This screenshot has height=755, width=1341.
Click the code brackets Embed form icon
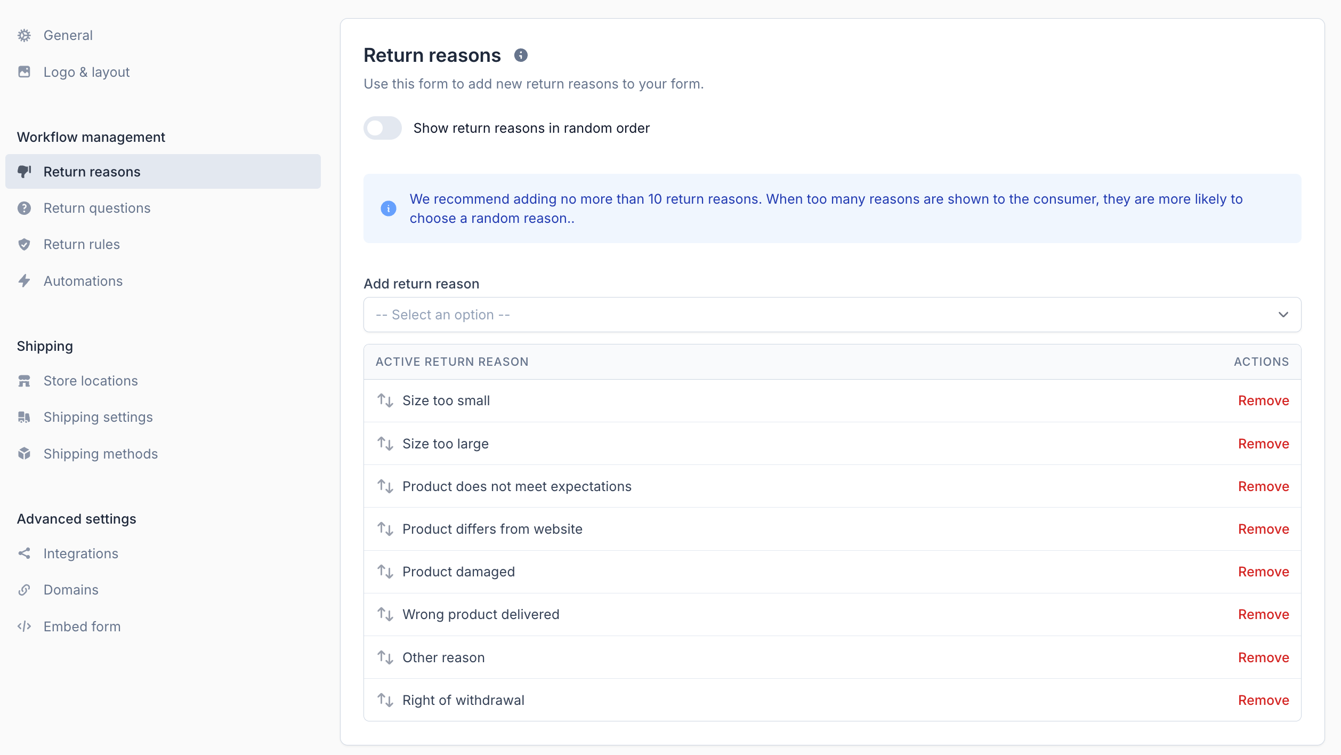pyautogui.click(x=24, y=627)
